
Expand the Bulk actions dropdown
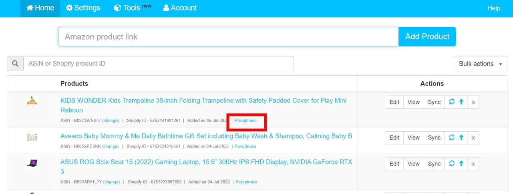tap(480, 64)
